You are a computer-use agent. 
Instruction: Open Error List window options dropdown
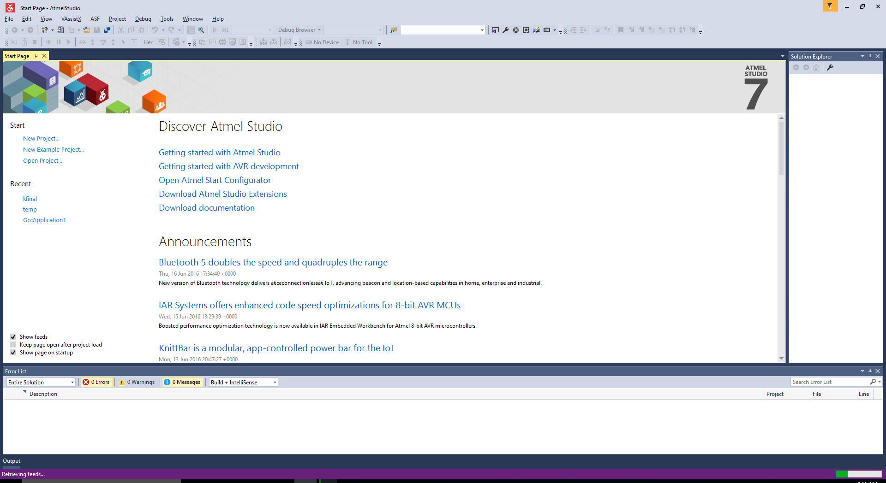click(x=862, y=371)
